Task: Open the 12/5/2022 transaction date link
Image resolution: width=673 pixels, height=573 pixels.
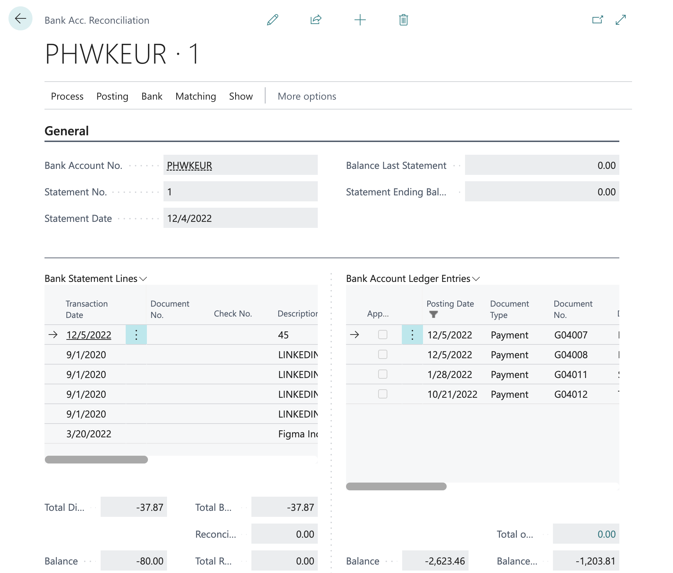Action: (x=89, y=335)
